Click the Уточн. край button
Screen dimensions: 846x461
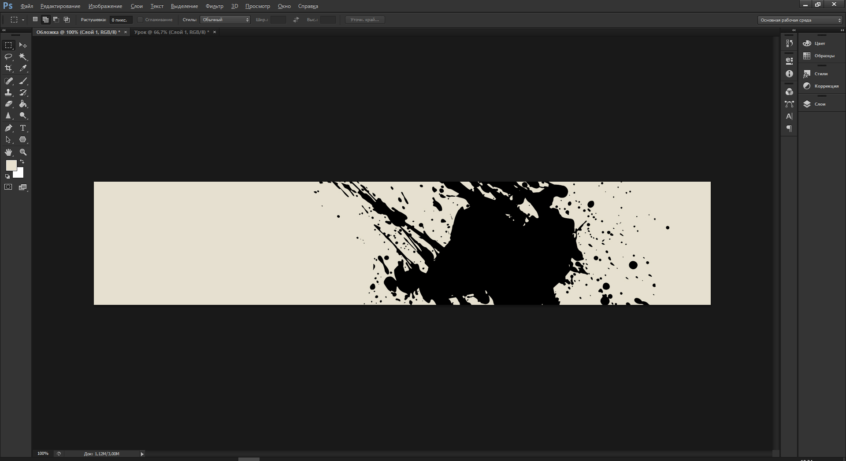tap(365, 20)
